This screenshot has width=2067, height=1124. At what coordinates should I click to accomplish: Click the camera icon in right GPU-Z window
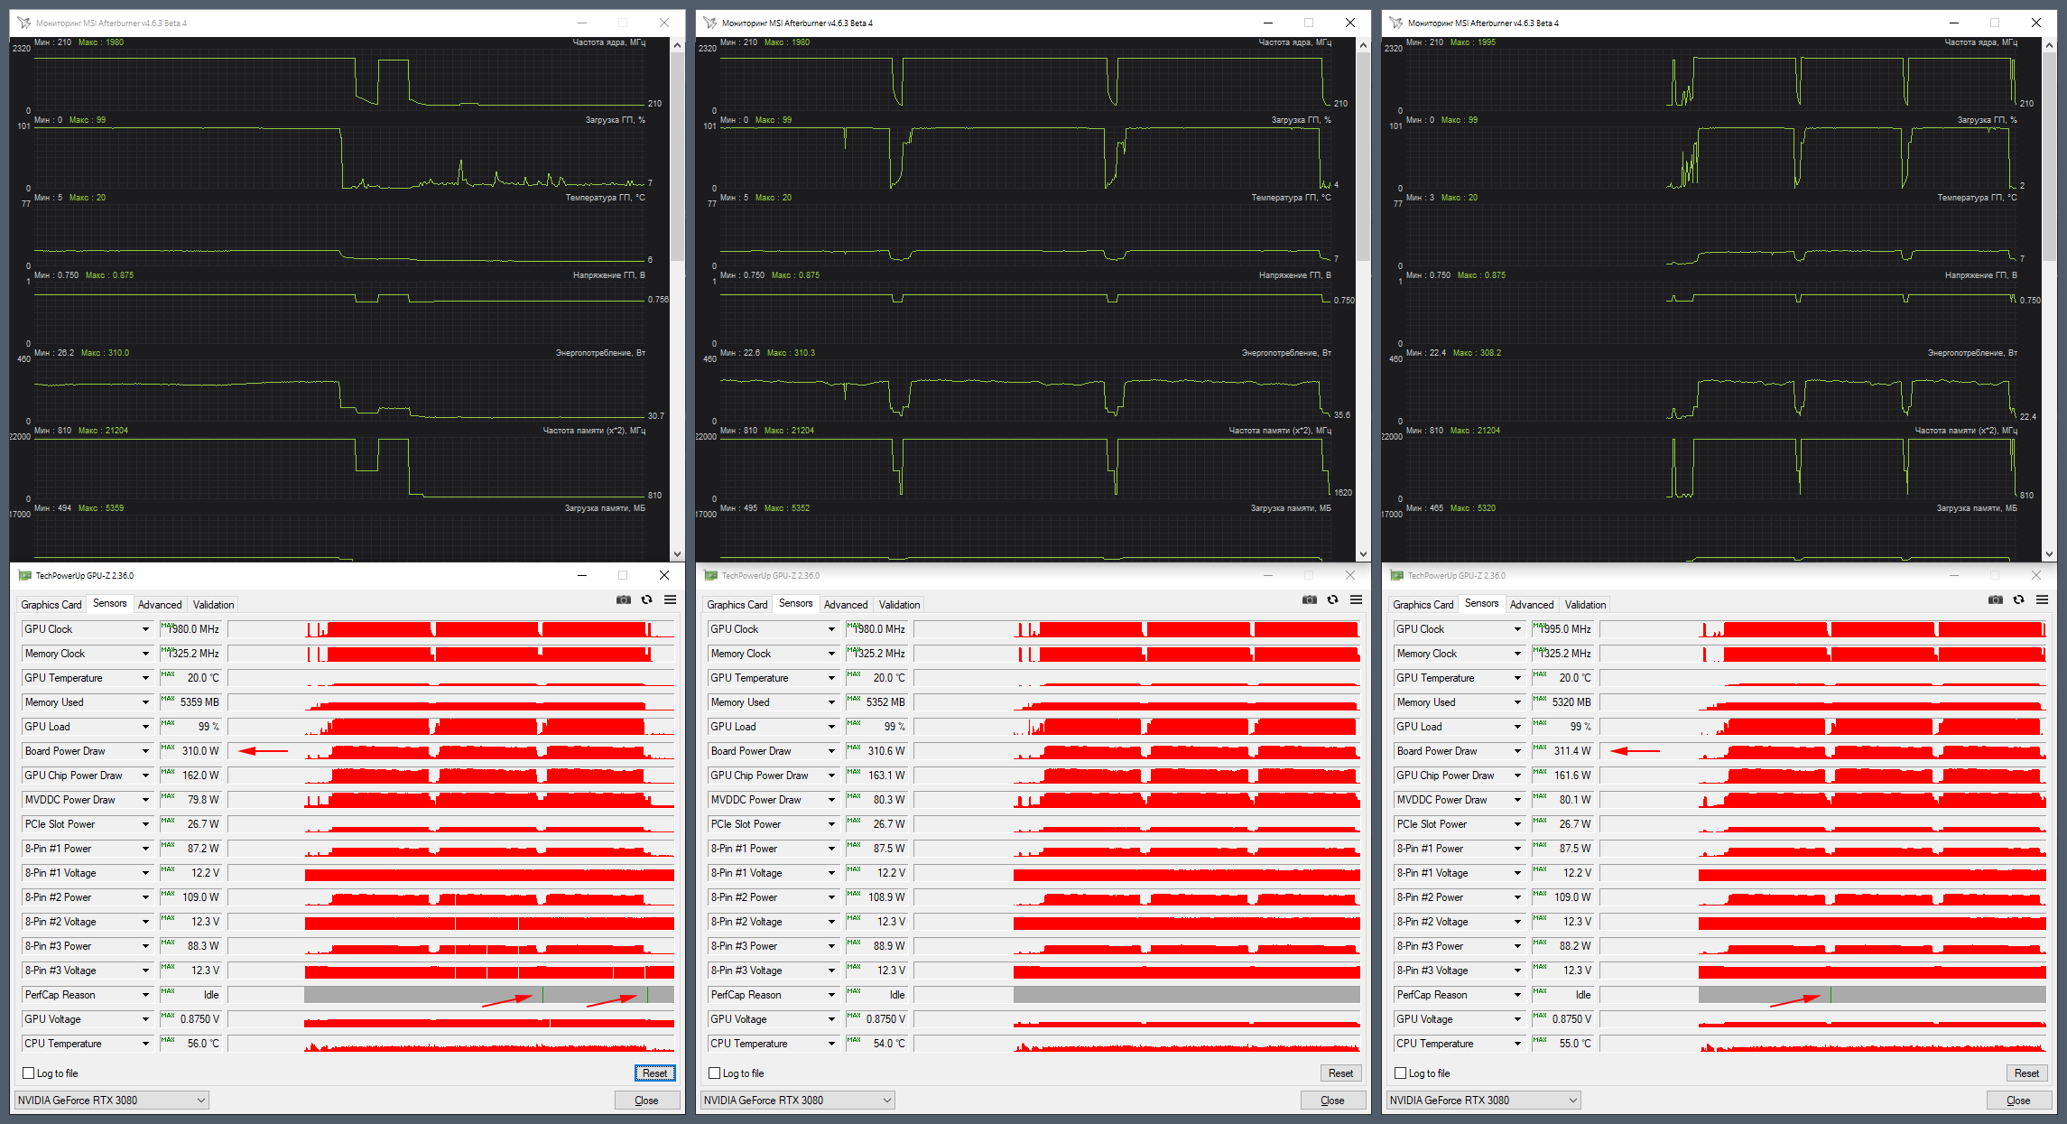(x=1996, y=600)
